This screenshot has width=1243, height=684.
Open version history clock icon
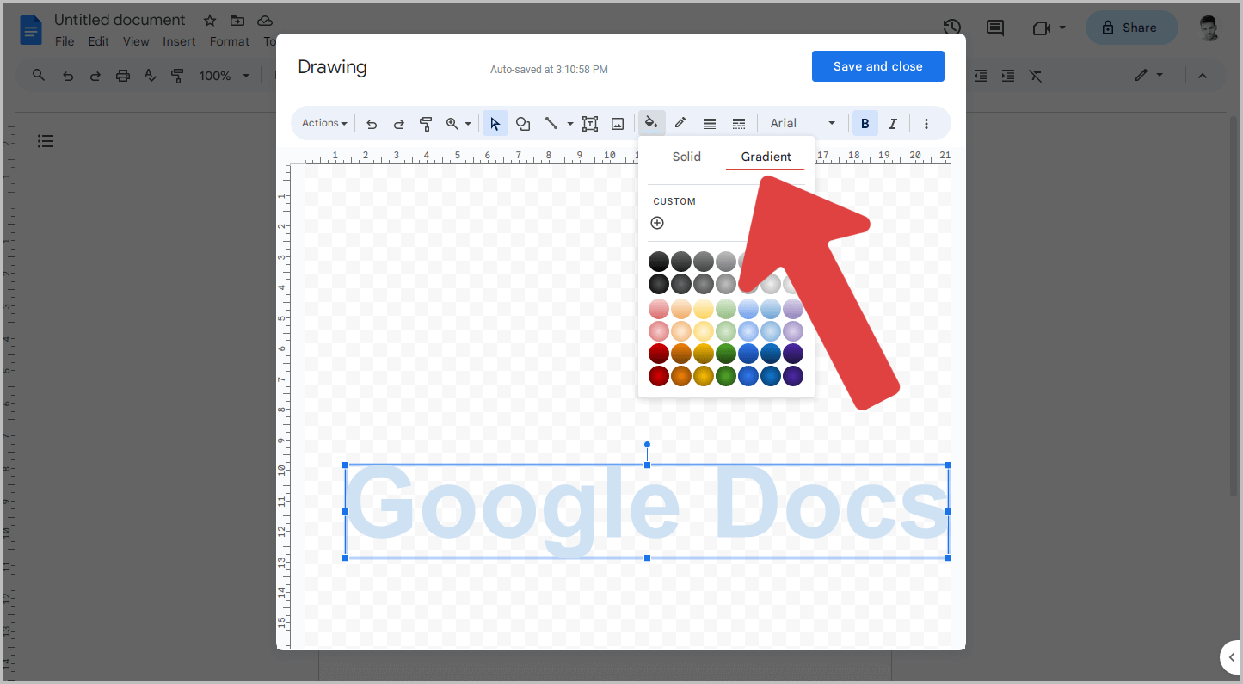click(951, 28)
